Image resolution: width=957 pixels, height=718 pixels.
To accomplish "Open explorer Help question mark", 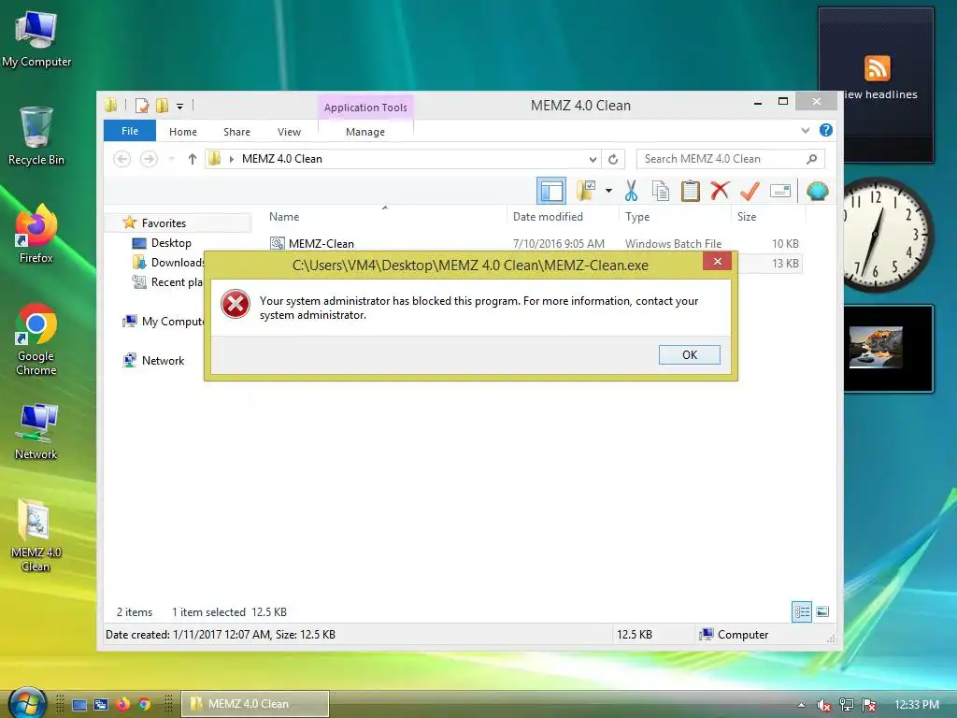I will point(826,130).
